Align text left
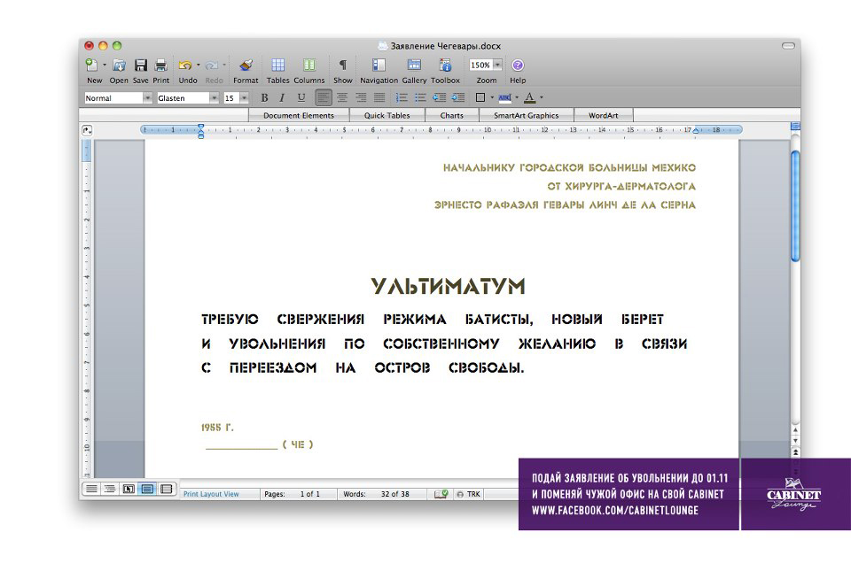 [324, 98]
